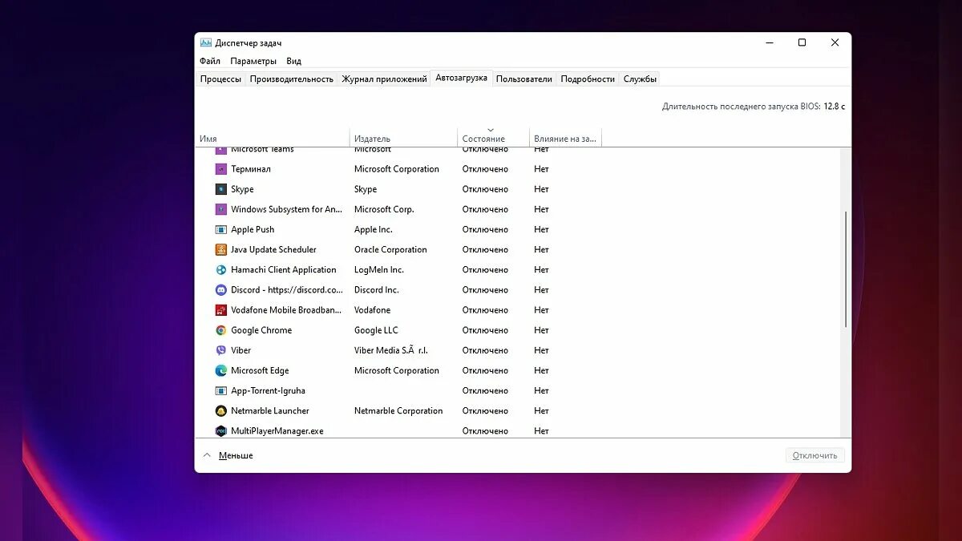
Task: Select the Skype entry name
Action: [242, 189]
